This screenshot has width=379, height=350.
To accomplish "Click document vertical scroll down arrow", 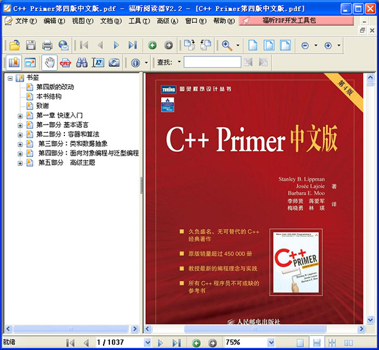I will (x=370, y=320).
